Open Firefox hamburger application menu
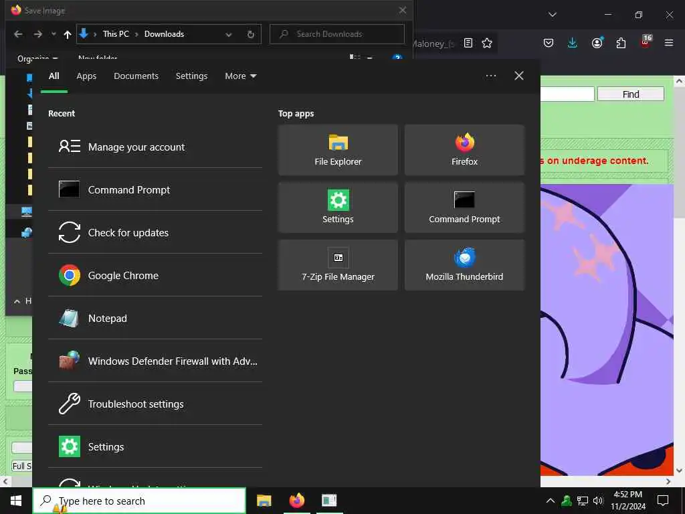685x514 pixels. (669, 43)
